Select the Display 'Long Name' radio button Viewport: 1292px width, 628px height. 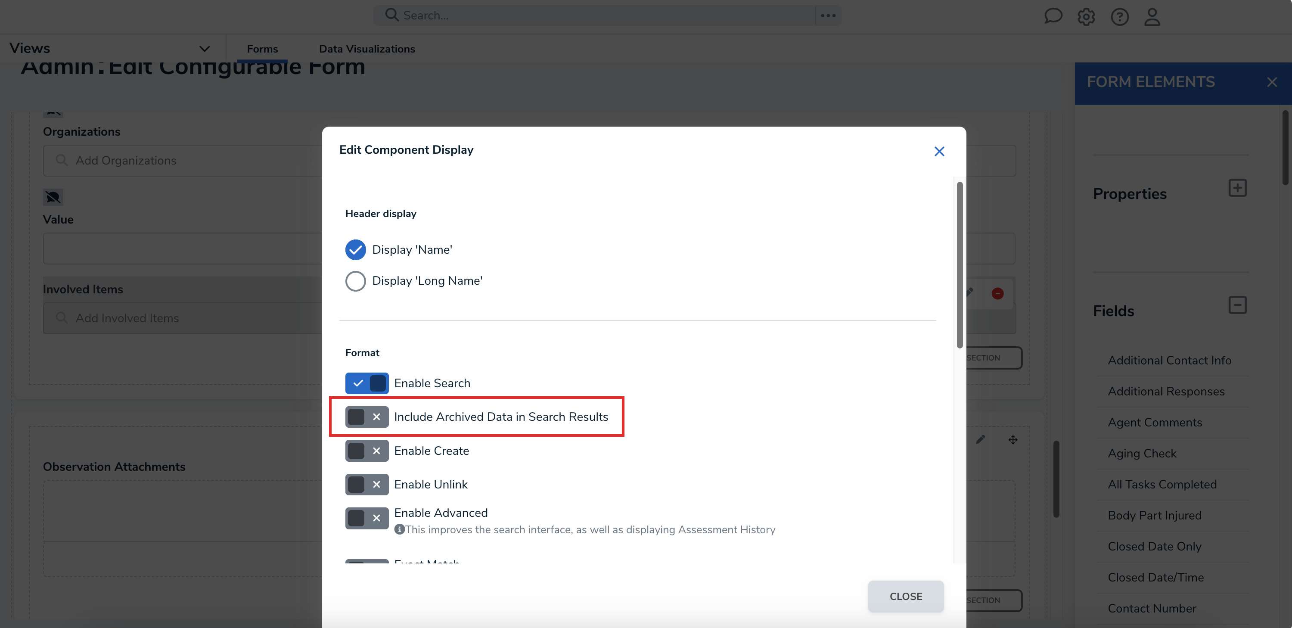coord(356,281)
